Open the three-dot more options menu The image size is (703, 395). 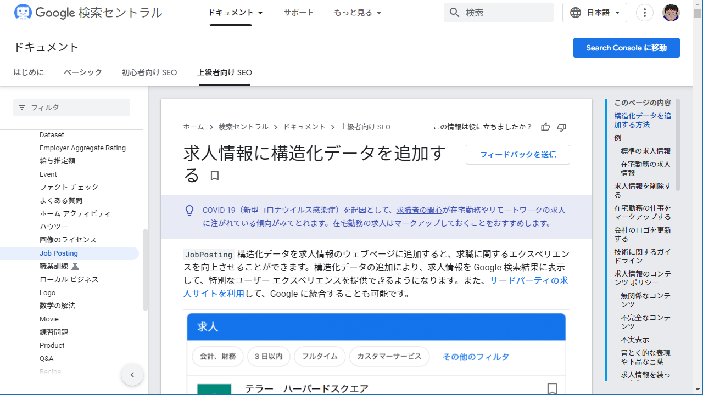(x=645, y=13)
